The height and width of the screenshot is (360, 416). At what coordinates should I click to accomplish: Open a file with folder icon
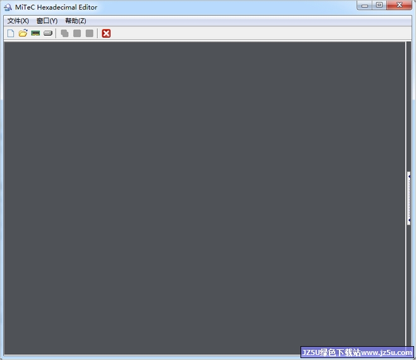(x=23, y=33)
